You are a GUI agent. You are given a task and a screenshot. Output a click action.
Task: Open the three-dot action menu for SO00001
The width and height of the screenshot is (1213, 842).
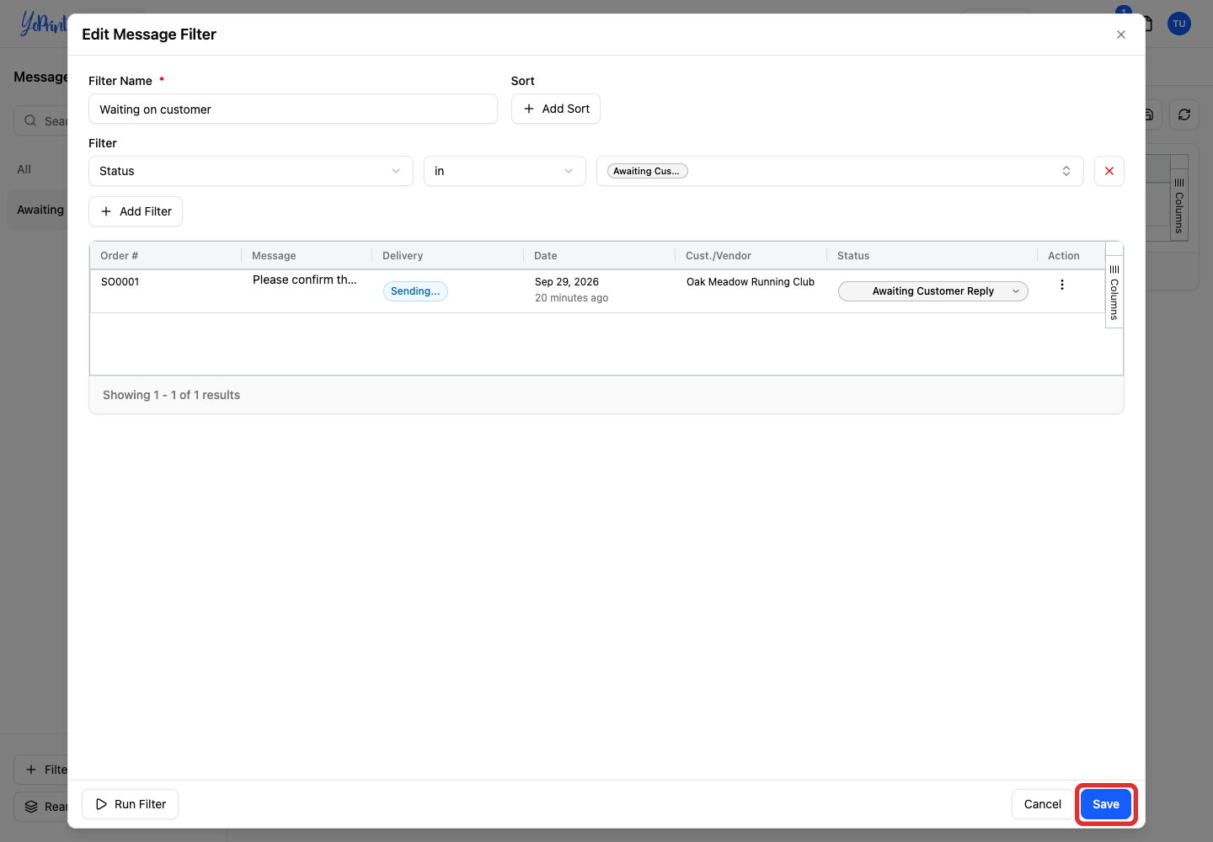click(x=1061, y=285)
